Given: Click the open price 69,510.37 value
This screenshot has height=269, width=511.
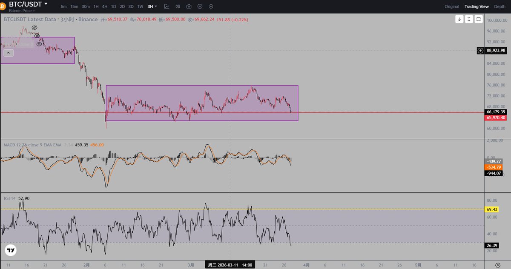Looking at the screenshot, I should coord(118,20).
